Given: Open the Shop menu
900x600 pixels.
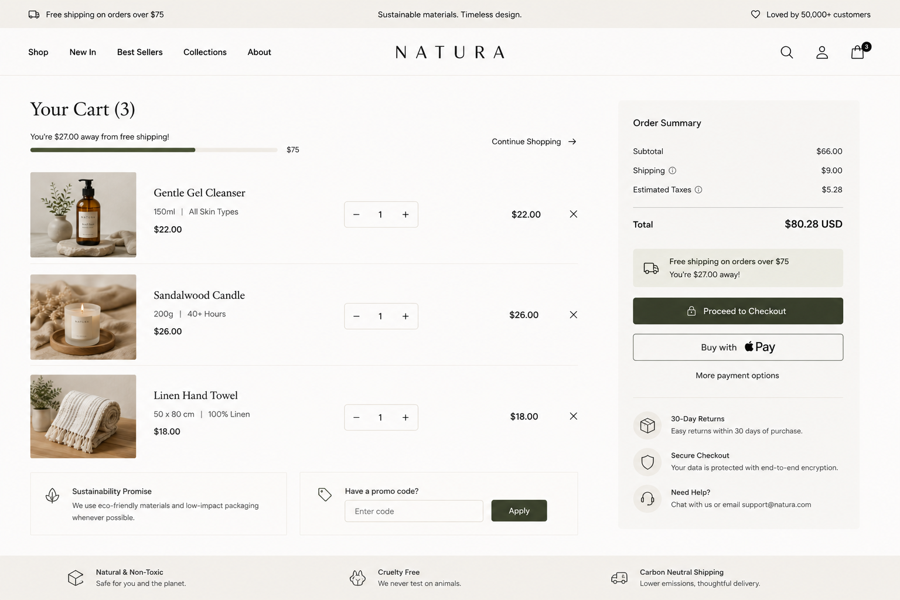Looking at the screenshot, I should pyautogui.click(x=38, y=52).
